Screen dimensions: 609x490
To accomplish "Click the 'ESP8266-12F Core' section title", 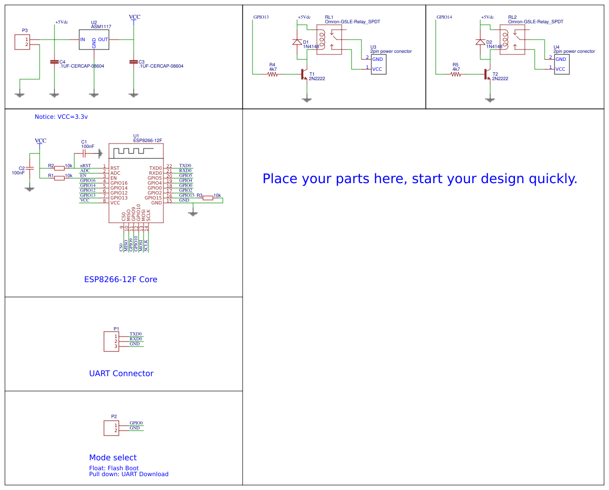I will click(x=121, y=279).
